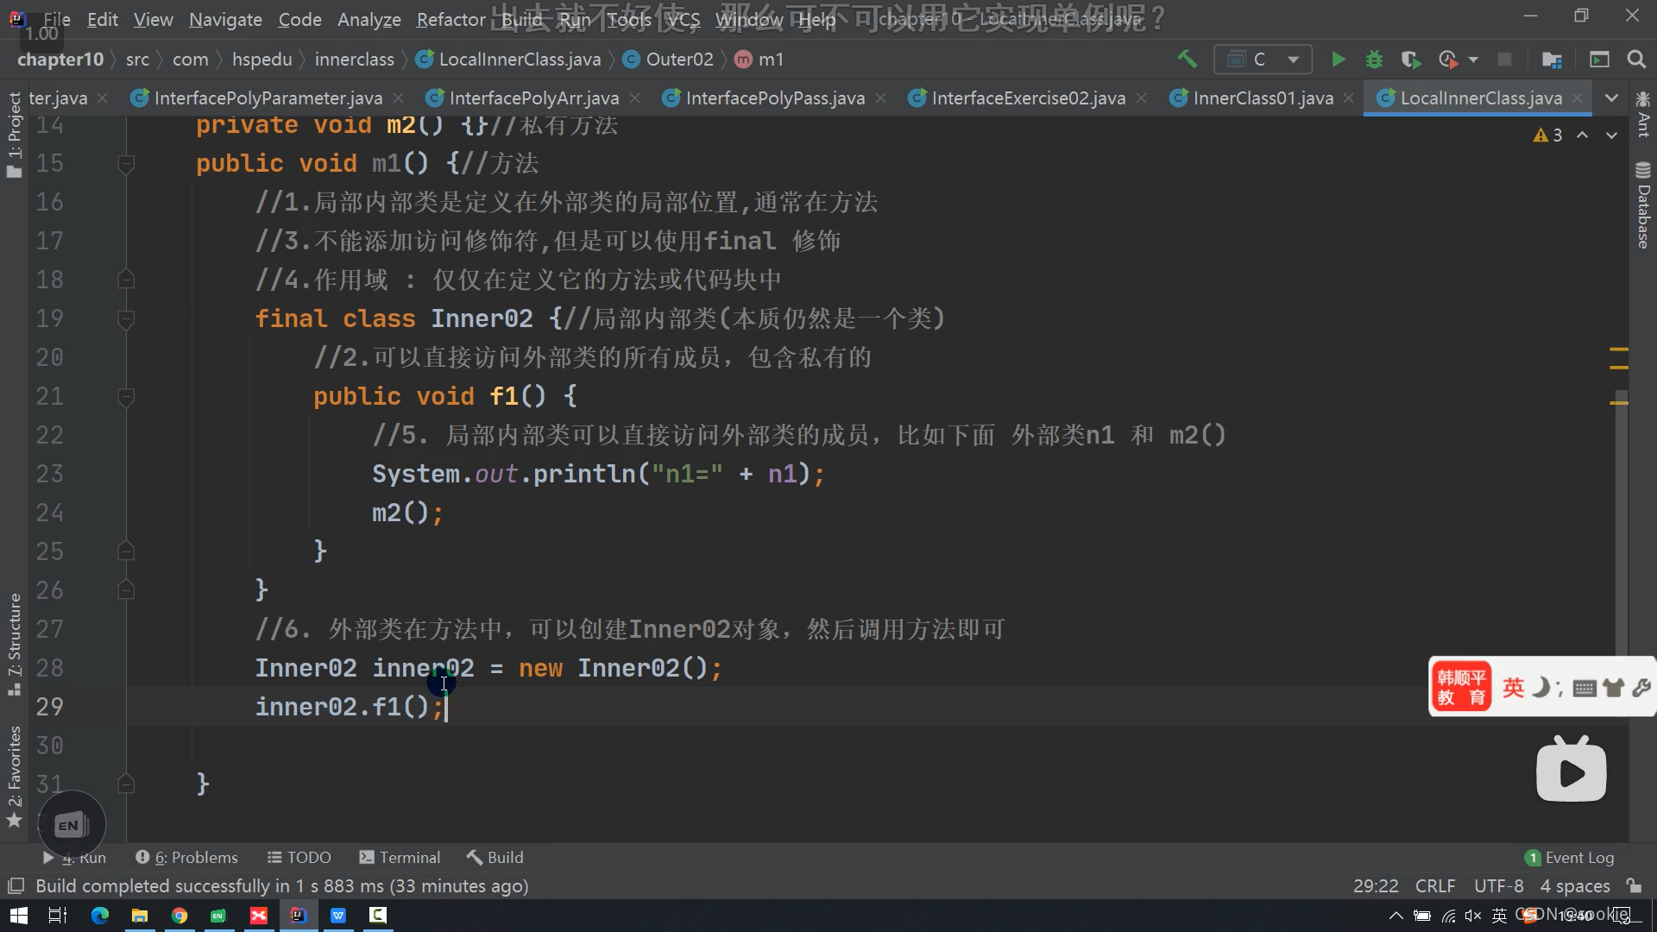Viewport: 1657px width, 932px height.
Task: Toggle fold end marker on line 25
Action: point(126,551)
